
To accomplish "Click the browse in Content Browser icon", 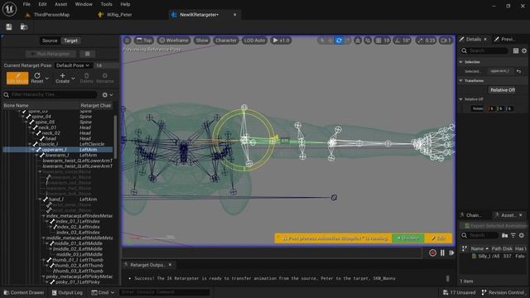I will click(24, 27).
